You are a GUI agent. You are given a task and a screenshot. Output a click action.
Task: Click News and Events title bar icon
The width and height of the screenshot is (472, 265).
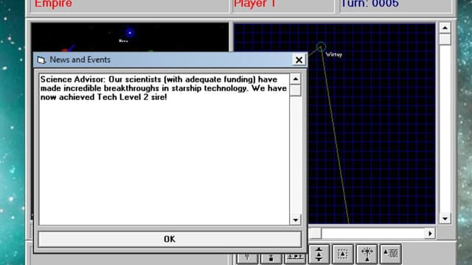(41, 60)
